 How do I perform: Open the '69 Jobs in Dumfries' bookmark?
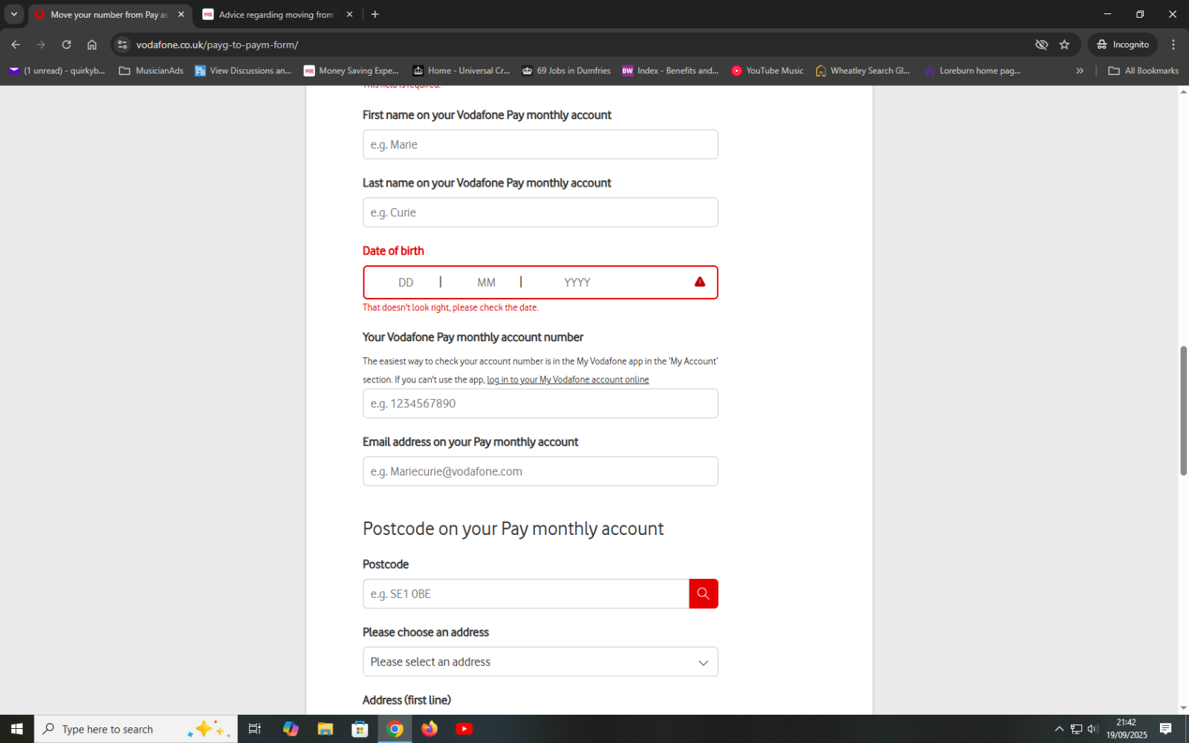click(566, 71)
